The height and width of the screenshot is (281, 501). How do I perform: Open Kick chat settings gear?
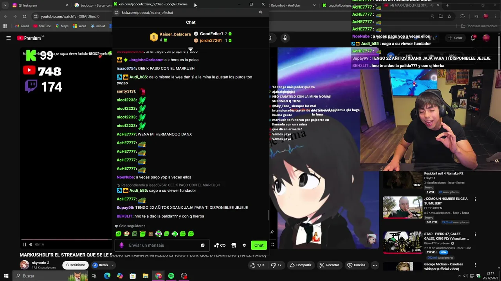(x=244, y=245)
